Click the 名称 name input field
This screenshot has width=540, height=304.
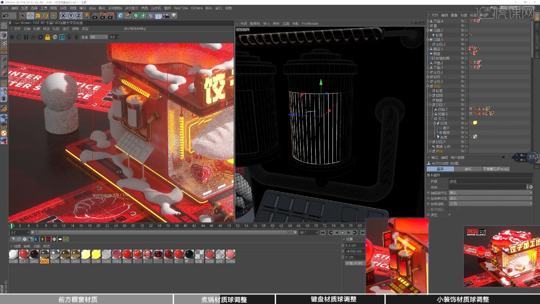(x=490, y=182)
